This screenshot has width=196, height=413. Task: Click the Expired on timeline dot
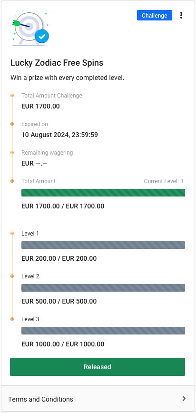(x=12, y=124)
